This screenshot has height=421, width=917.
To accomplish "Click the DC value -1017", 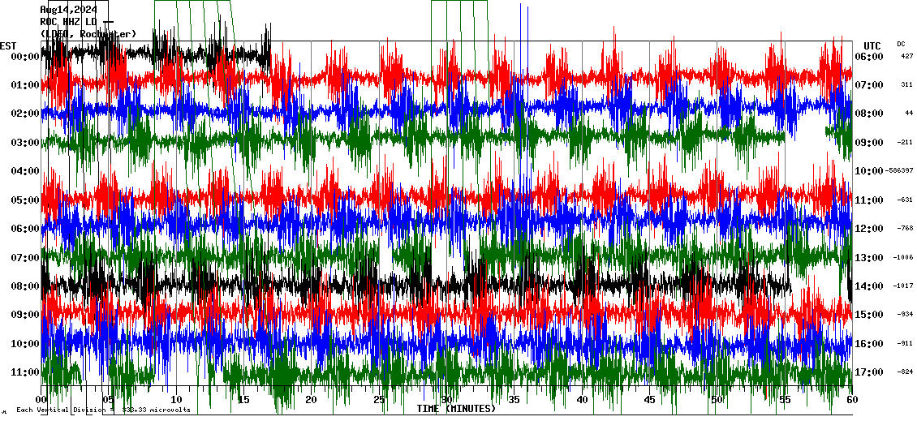I will (x=903, y=286).
